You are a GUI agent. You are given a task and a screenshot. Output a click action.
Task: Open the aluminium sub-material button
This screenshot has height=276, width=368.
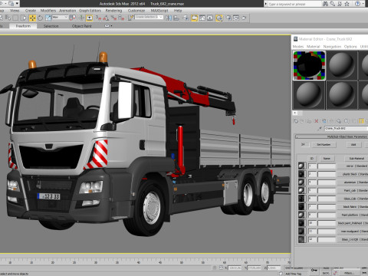click(x=353, y=182)
